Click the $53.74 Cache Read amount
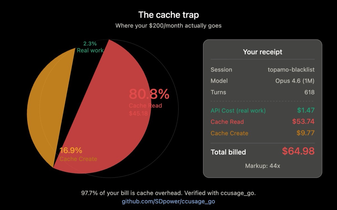 pos(303,122)
